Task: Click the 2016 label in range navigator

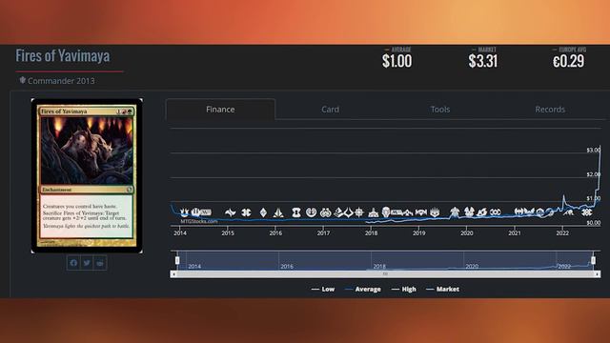Action: [287, 267]
